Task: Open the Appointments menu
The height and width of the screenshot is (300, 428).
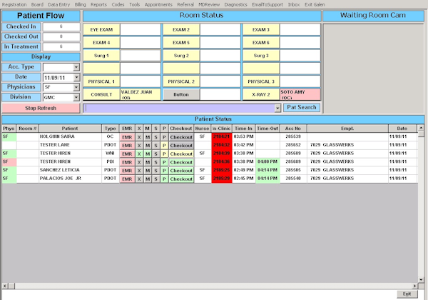Action: [159, 4]
